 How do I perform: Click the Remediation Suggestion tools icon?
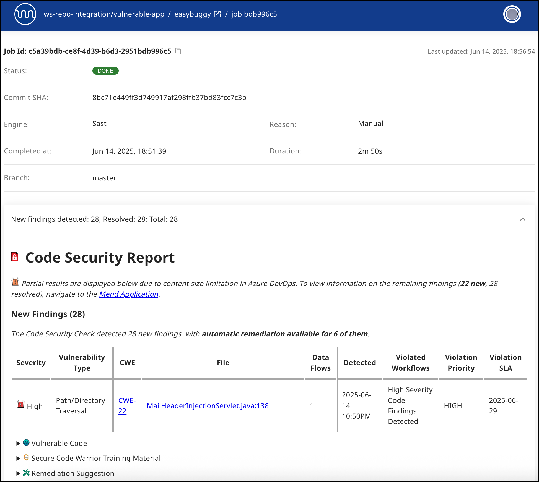tap(26, 473)
